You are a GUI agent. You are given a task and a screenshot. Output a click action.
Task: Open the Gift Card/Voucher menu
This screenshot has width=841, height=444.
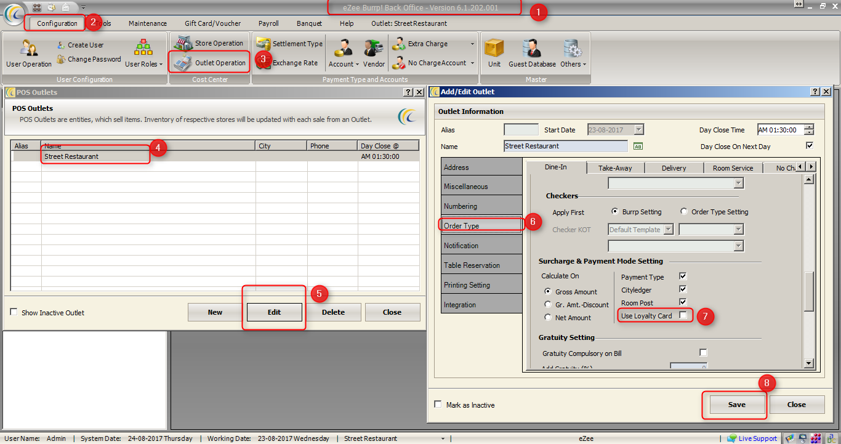[213, 23]
